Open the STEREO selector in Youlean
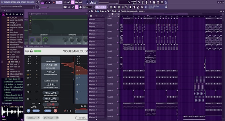Image resolution: width=225 pixels, height=121 pixels. 33,118
